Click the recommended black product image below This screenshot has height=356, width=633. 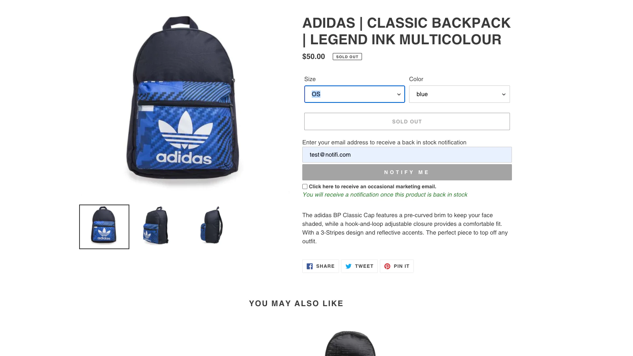[350, 343]
